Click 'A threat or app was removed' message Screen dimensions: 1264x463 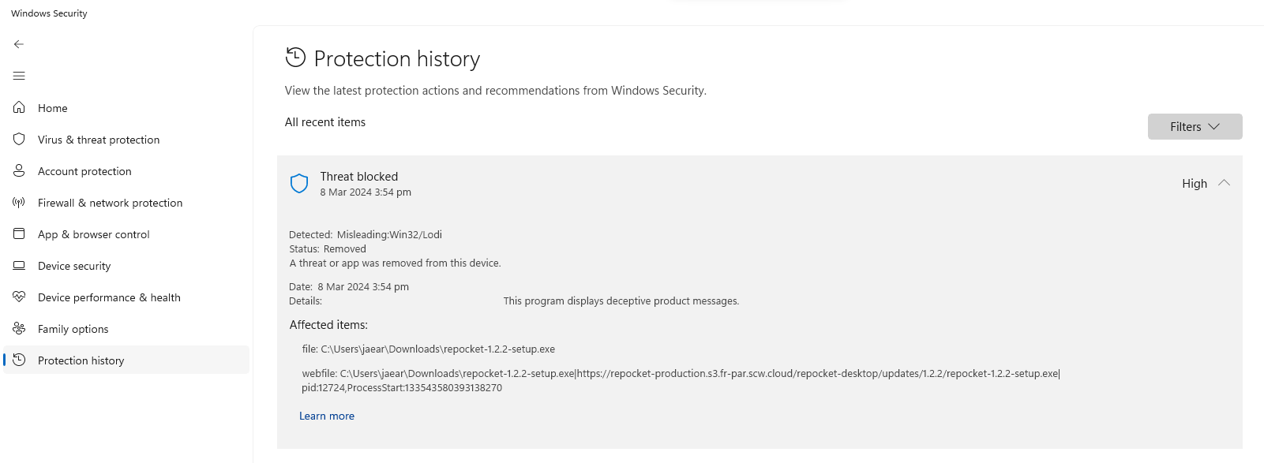(395, 263)
